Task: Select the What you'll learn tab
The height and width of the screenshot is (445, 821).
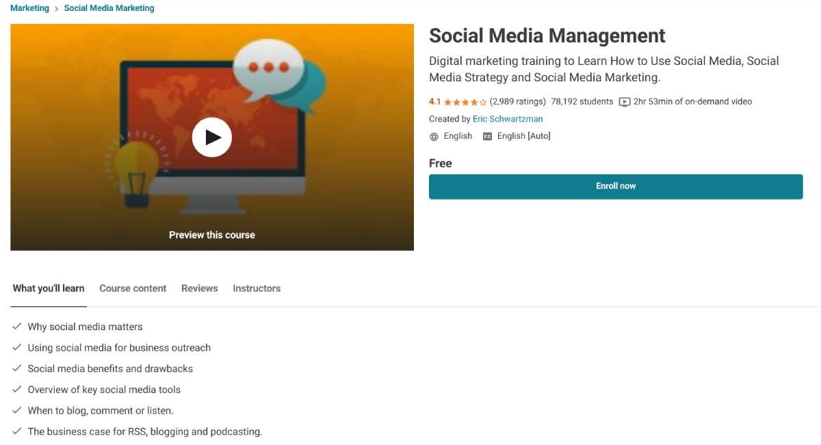Action: click(49, 288)
